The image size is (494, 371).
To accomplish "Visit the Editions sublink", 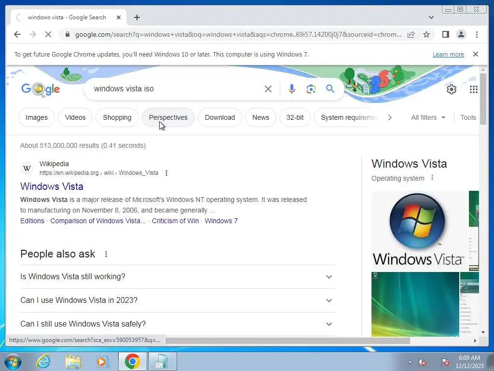I will [x=32, y=221].
